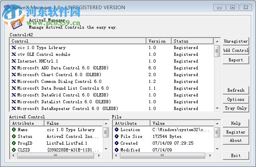Click the X icon next to Internet.HHCtrl.1

(14, 61)
